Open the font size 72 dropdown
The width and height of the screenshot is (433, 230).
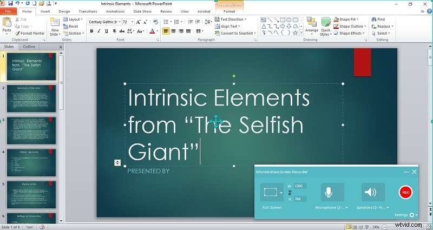pos(133,22)
